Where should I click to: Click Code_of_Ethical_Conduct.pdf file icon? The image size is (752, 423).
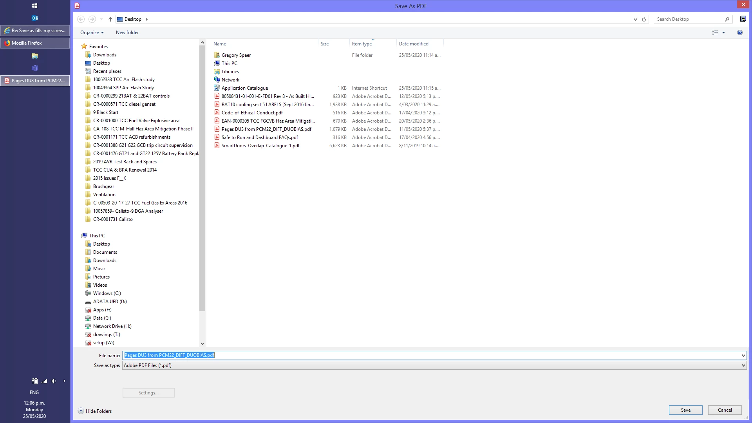217,113
